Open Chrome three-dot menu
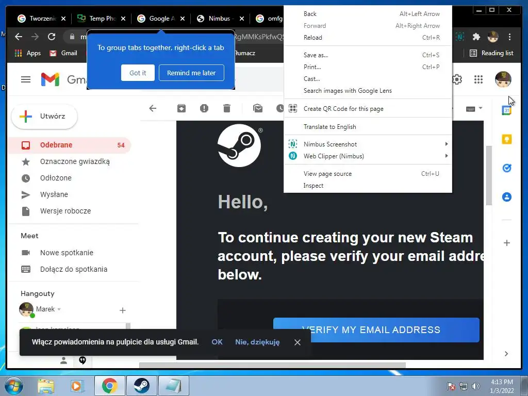 pos(509,37)
